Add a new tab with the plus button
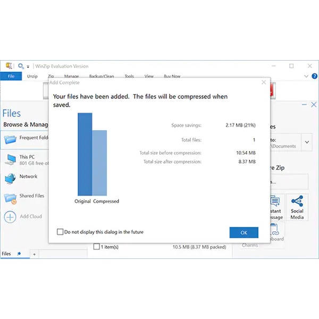The image size is (319, 319). (x=35, y=255)
